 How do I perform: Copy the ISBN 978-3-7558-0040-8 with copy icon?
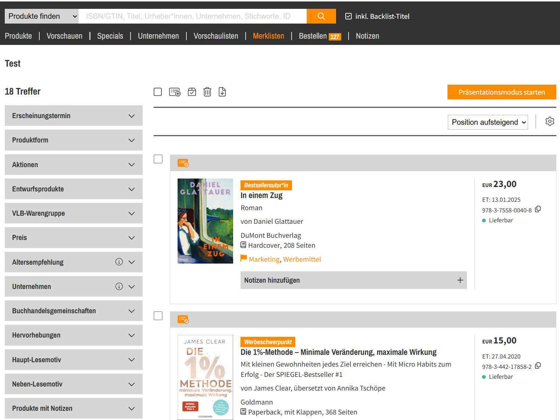(x=538, y=209)
